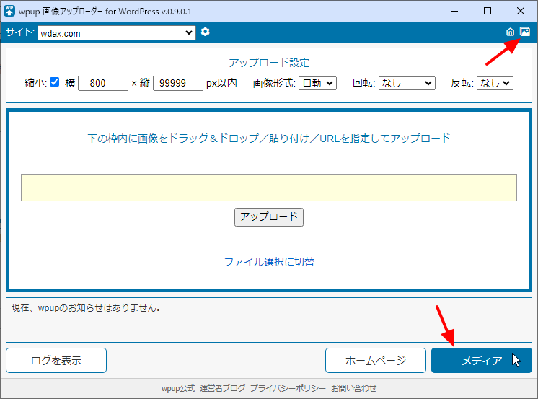This screenshot has width=538, height=399.
Task: Open the プライバシーポリシー footer link
Action: pyautogui.click(x=288, y=388)
